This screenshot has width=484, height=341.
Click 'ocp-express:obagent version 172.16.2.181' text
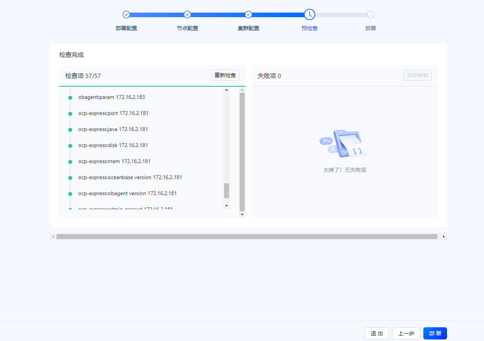[127, 193]
